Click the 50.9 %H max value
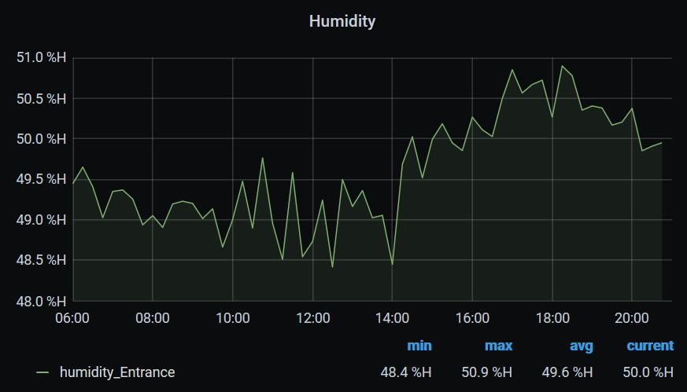The image size is (687, 392). click(x=486, y=372)
